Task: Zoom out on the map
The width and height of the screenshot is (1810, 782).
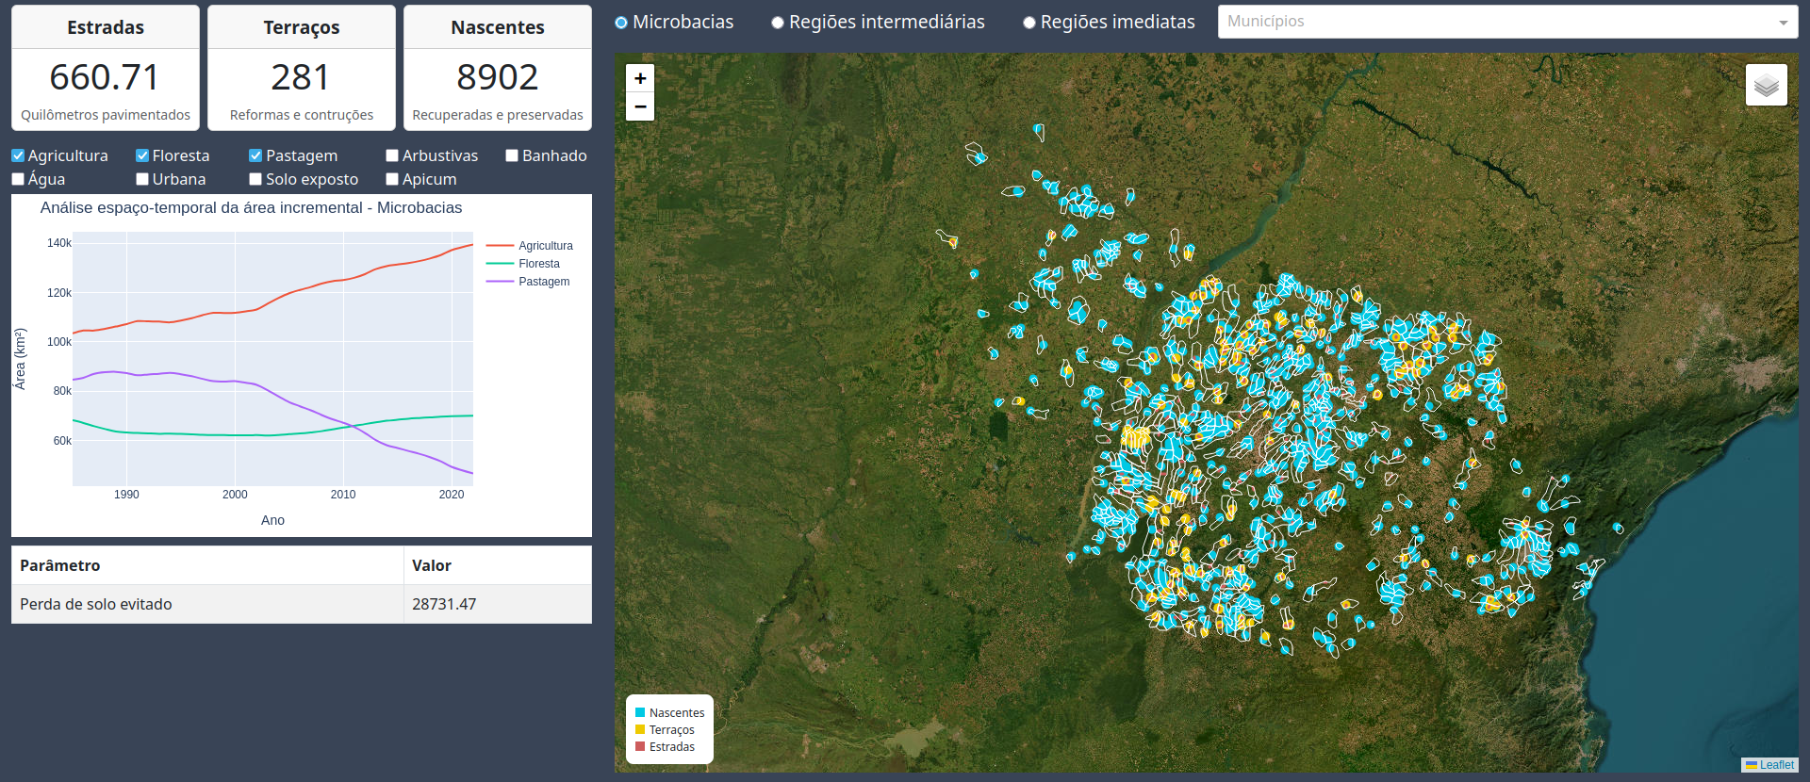Action: click(640, 106)
